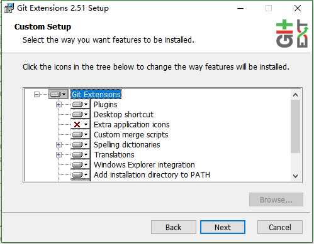This screenshot has width=314, height=244.
Task: Click the feature tree scrollbar up arrow
Action: pos(295,95)
